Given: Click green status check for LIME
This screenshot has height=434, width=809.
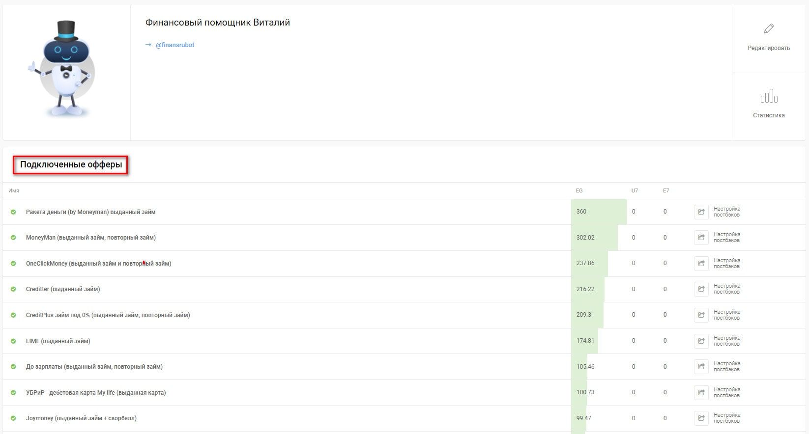Looking at the screenshot, I should (13, 341).
